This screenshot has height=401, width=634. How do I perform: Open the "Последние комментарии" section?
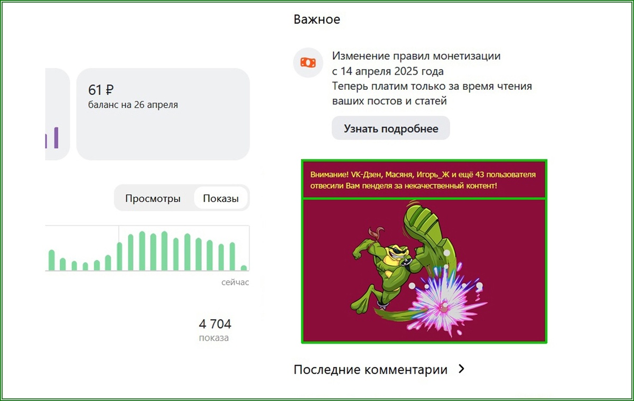click(x=370, y=369)
